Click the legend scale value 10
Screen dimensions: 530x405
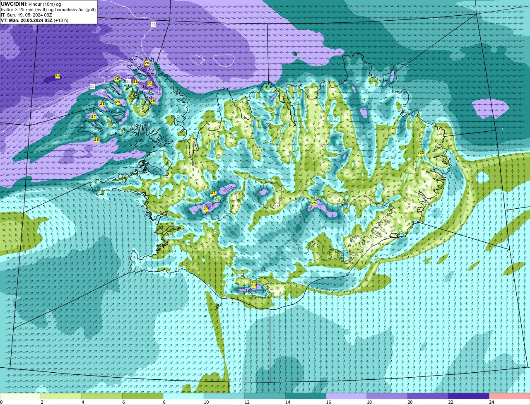(x=206, y=402)
